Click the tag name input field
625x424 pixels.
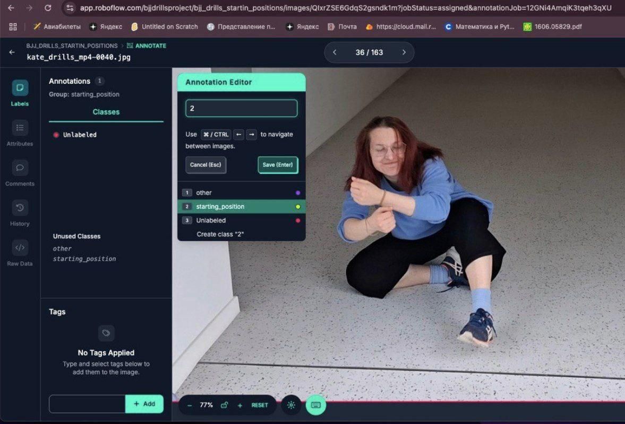87,404
